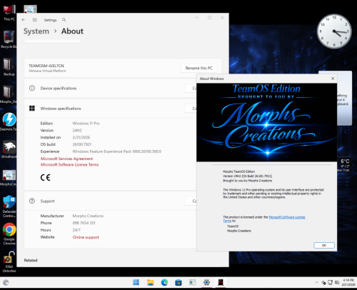Click the Rename this PC button
This screenshot has height=290, width=357.
pyautogui.click(x=199, y=68)
